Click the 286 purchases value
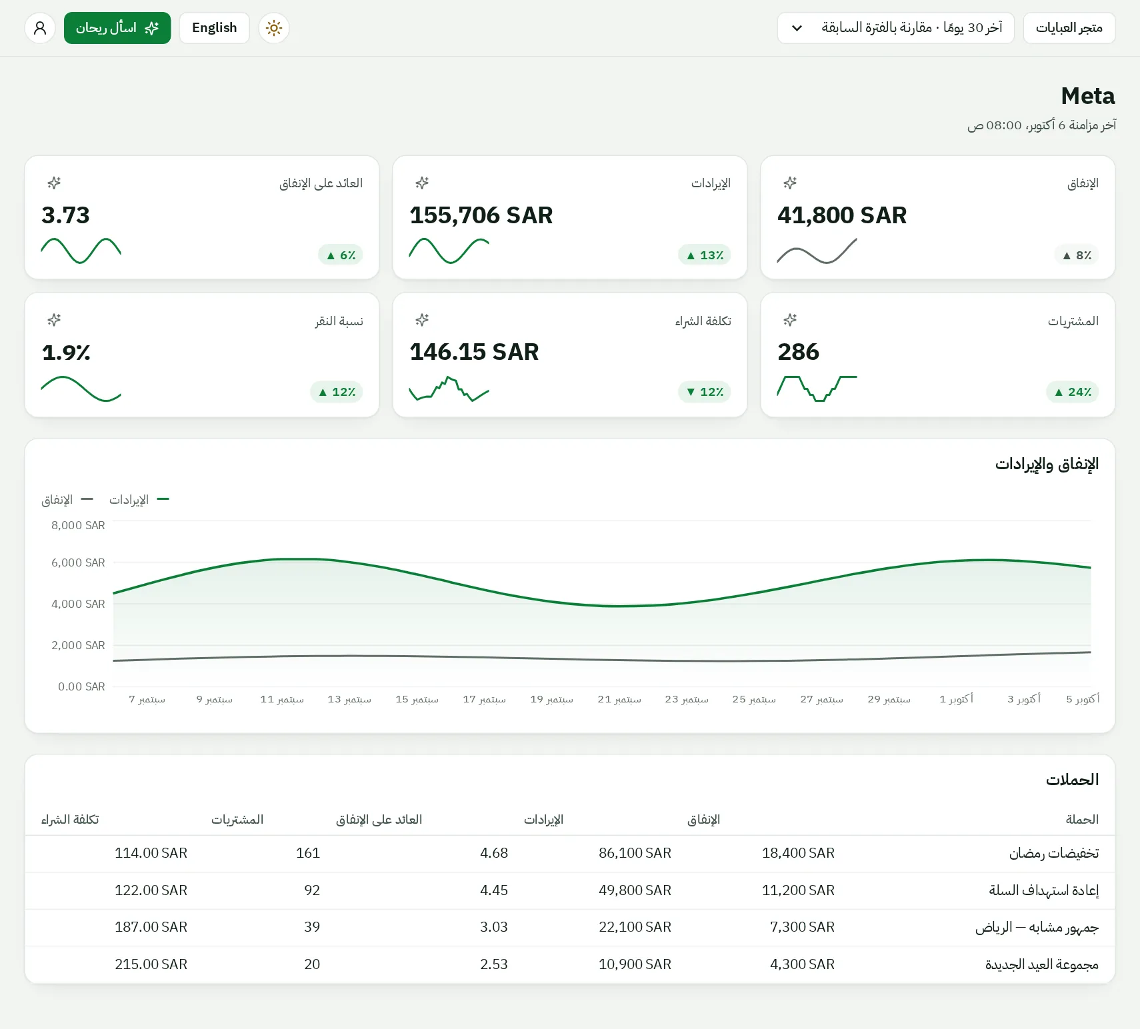 798,352
